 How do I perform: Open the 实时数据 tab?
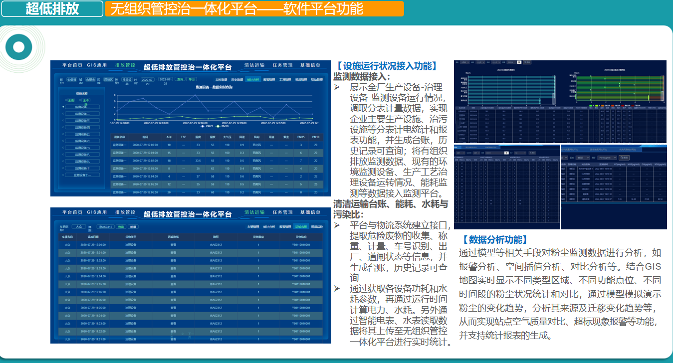point(221,80)
